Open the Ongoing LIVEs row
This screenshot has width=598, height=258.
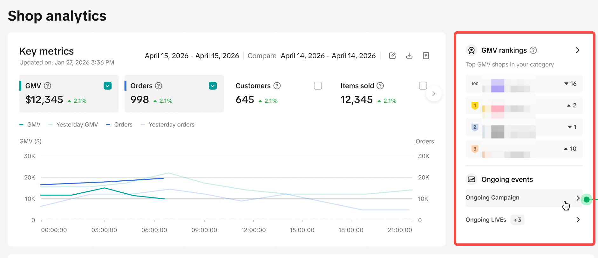[524, 220]
